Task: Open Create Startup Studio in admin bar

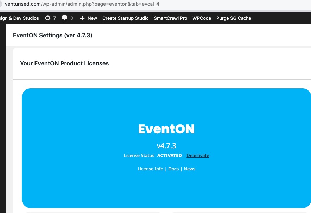Action: click(x=125, y=18)
